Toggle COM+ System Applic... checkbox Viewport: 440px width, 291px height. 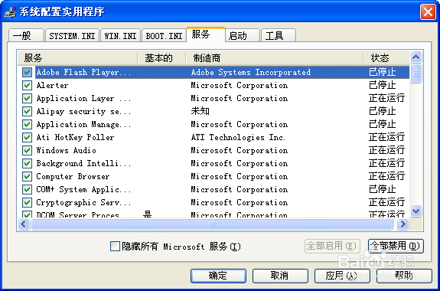[x=27, y=190]
